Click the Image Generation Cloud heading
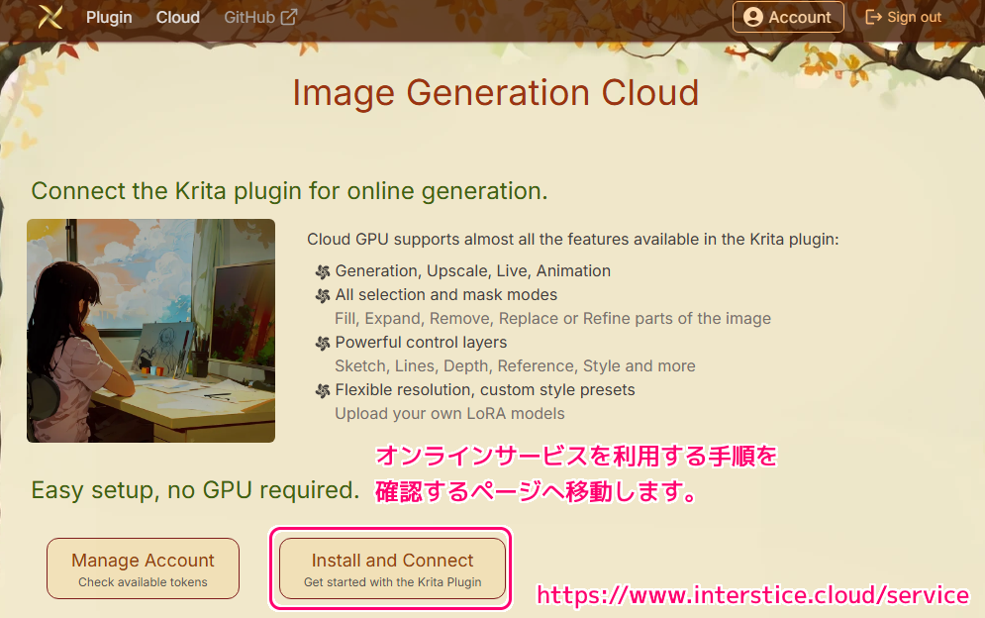 click(496, 92)
